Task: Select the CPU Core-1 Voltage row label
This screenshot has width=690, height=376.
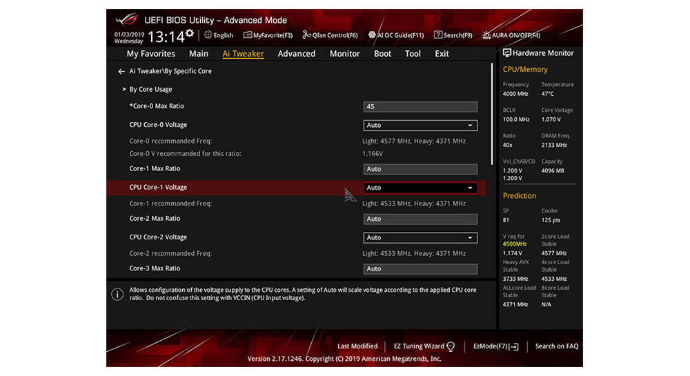Action: click(158, 188)
